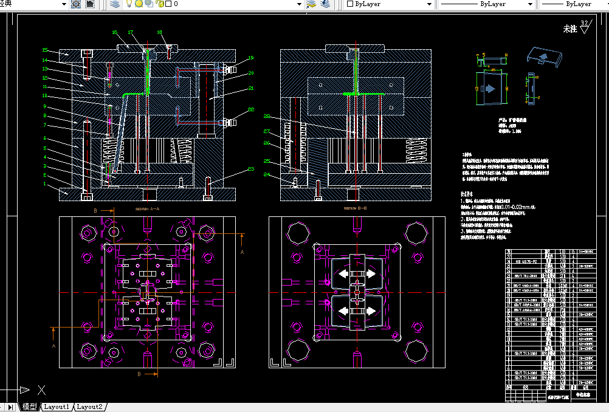Select the SECTION B-B label
Screen dimensions: 609x412
click(355, 208)
